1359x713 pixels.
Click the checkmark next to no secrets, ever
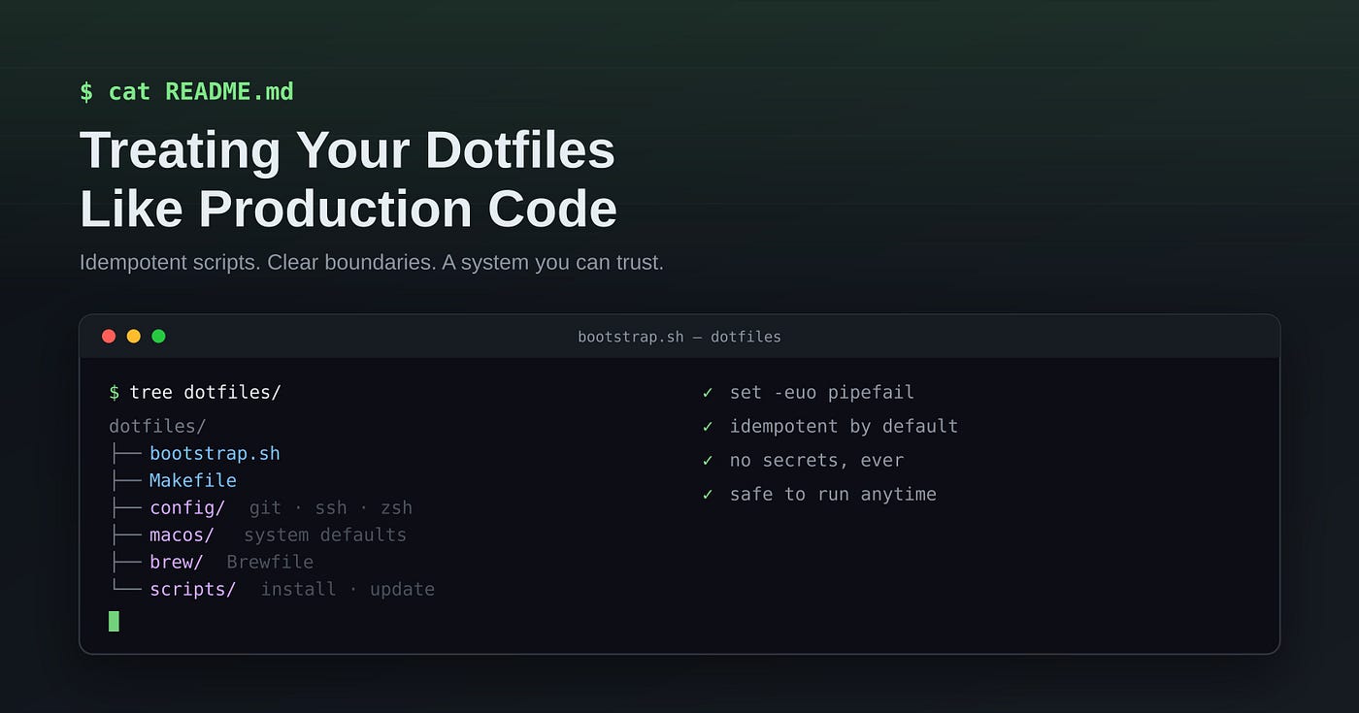708,461
